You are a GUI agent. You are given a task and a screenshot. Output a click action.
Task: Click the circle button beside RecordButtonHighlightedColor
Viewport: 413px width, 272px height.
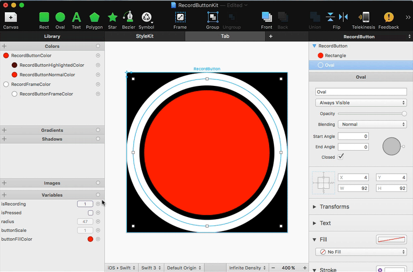tap(98, 65)
